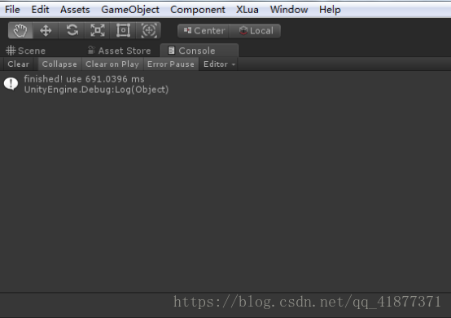Select the Scale tool
This screenshot has width=451, height=318.
click(98, 30)
